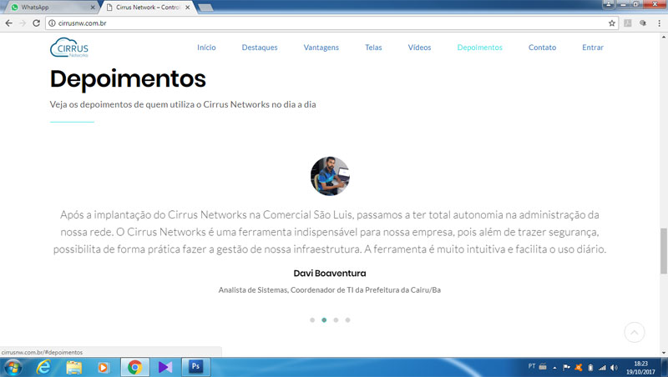
Task: Go to the Vídeos section
Action: (419, 48)
